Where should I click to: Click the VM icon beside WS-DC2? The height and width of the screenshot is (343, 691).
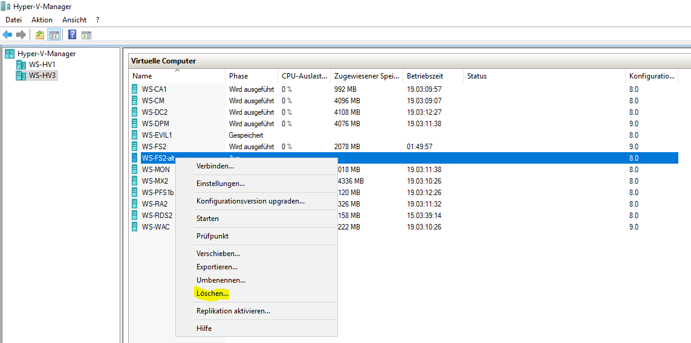click(x=134, y=112)
